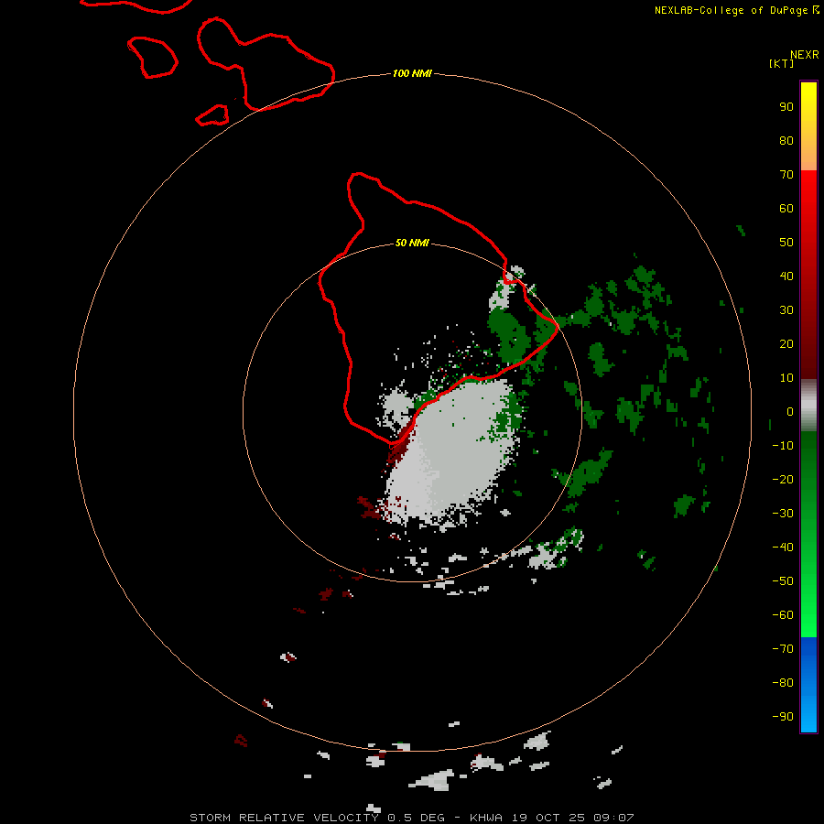Click the [KT] units label
The image size is (824, 824).
(781, 63)
